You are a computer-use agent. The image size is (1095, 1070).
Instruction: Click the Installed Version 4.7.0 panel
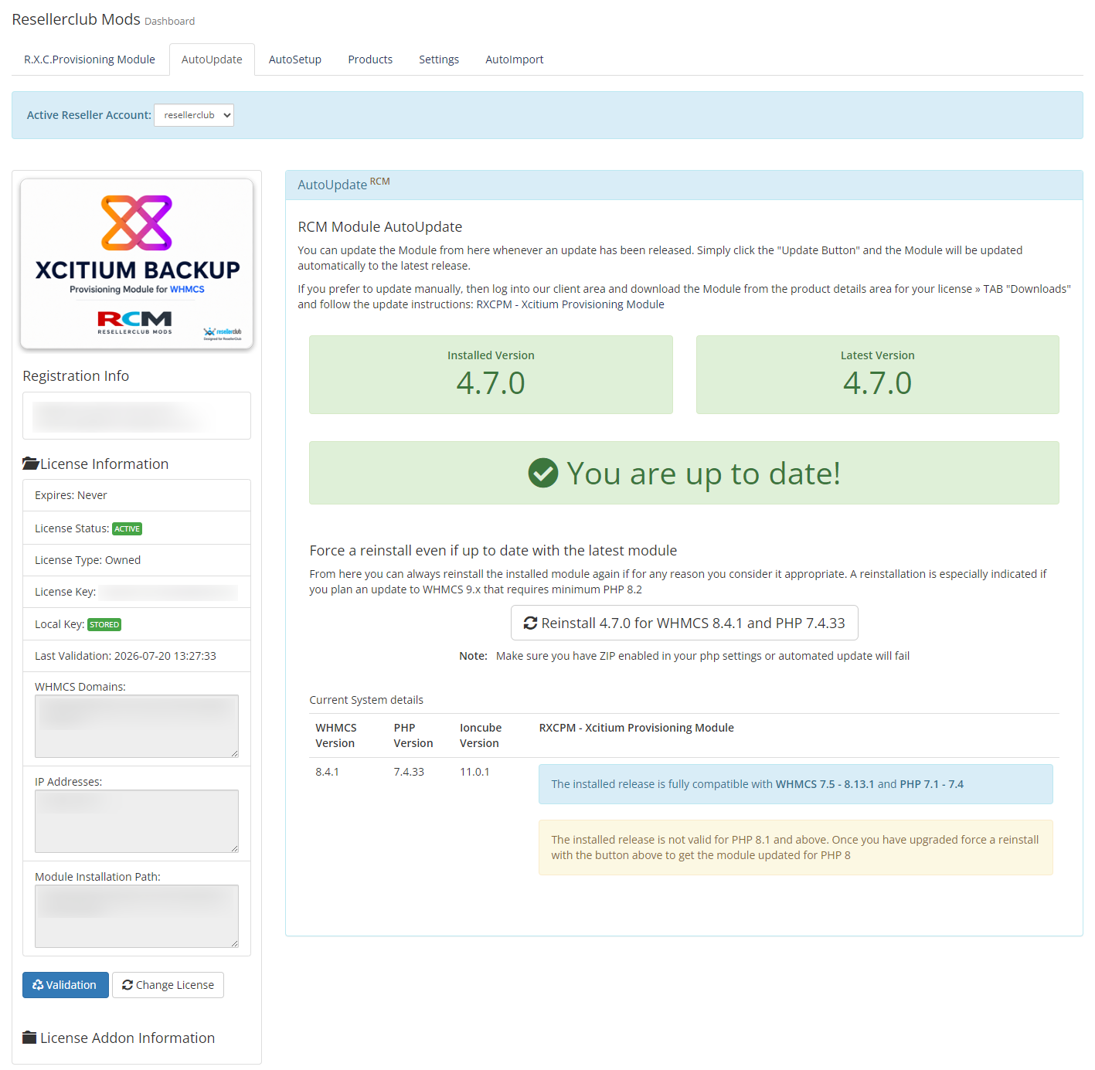491,375
